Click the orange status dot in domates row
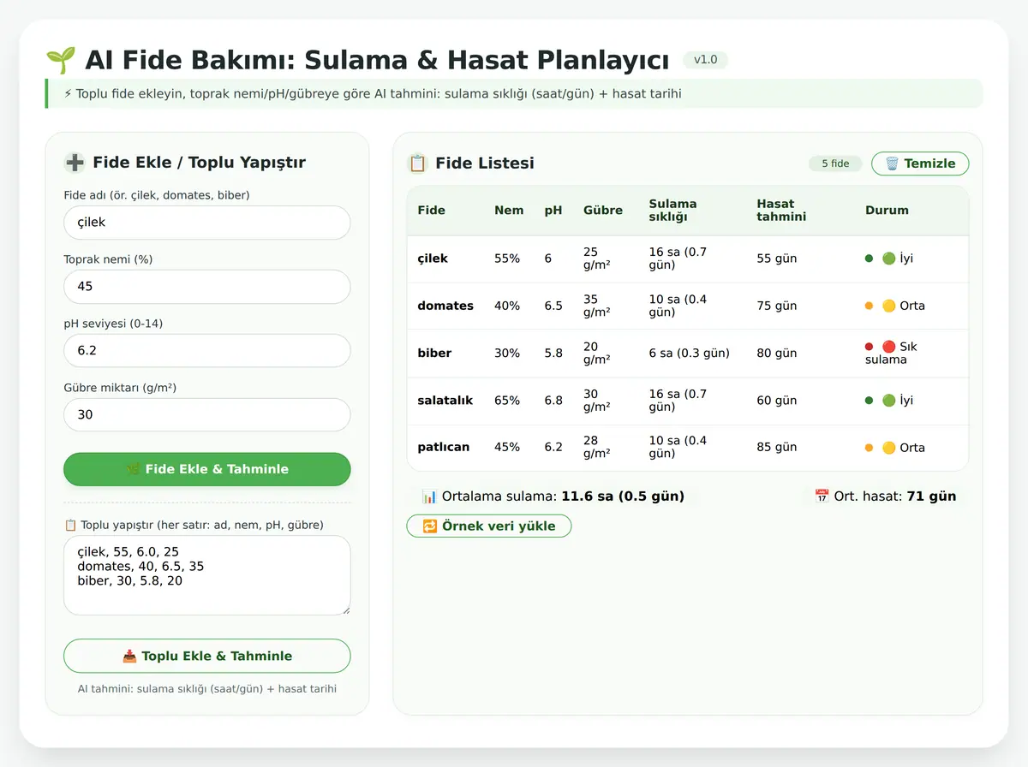 pyautogui.click(x=869, y=306)
